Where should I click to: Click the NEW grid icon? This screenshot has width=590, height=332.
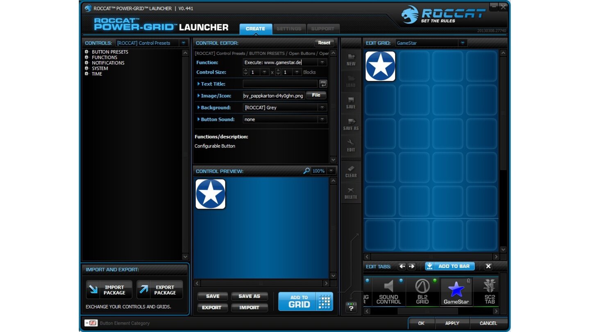(x=351, y=60)
